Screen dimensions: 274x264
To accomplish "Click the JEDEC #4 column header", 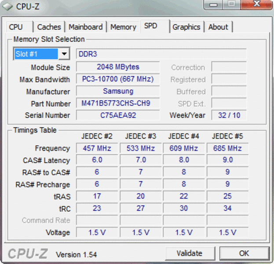I will [x=184, y=136].
